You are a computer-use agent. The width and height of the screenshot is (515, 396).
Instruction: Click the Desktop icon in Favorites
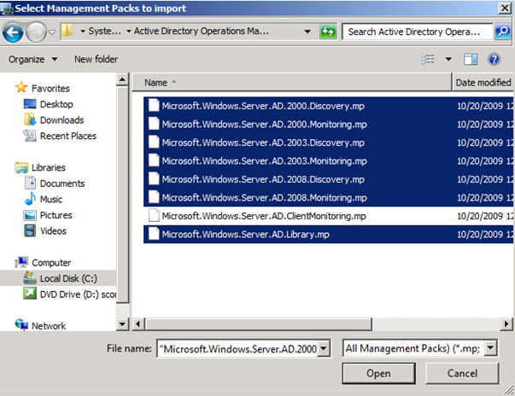point(30,104)
